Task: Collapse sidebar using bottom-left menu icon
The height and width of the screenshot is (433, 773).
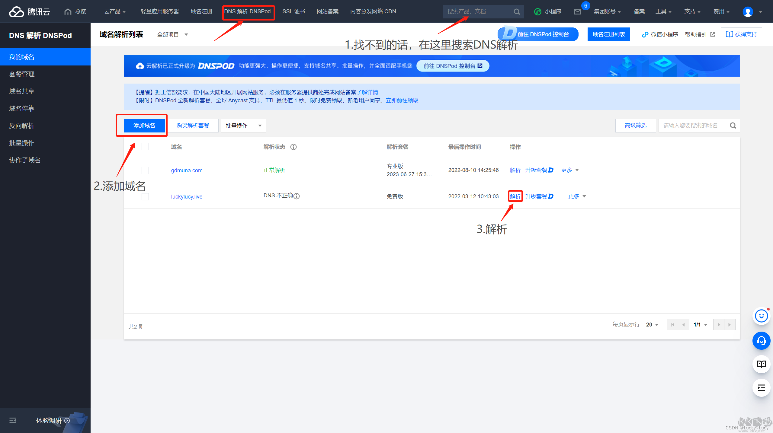Action: (13, 420)
